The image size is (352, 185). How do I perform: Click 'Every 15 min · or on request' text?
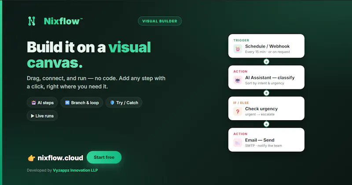pos(268,52)
